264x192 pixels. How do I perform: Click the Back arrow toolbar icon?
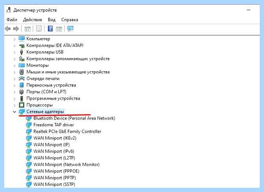8,29
